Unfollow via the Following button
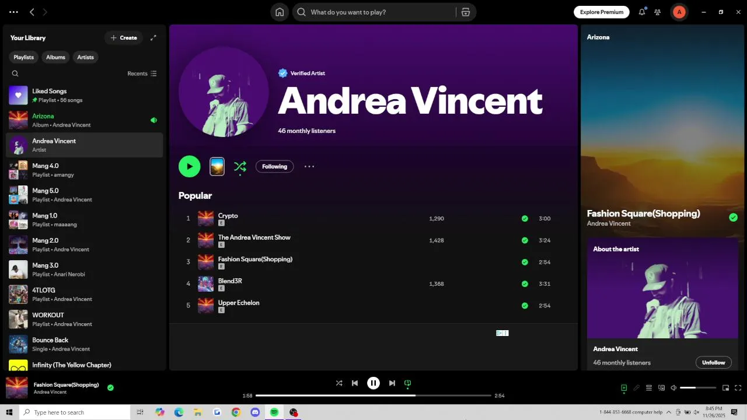 coord(274,166)
